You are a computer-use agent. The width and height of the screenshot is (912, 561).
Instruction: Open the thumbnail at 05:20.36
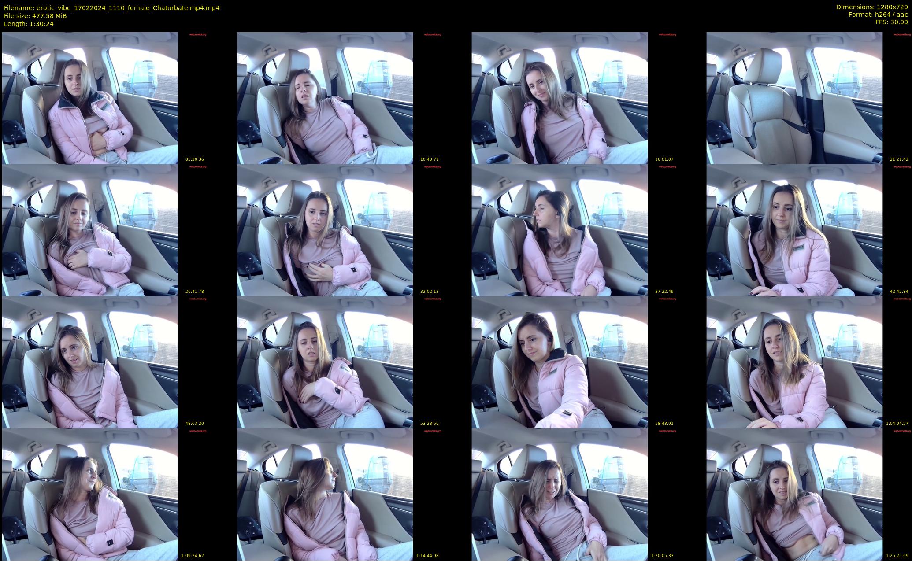coord(90,98)
